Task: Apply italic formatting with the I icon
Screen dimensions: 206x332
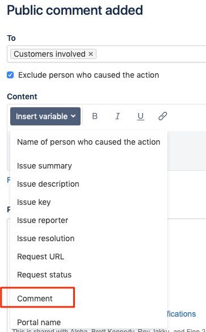Action: [117, 116]
